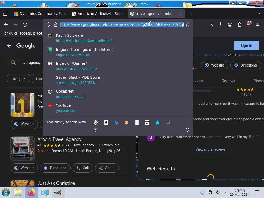Click Directions in the business panel
Screen dimensions: 264x198
coord(246,65)
